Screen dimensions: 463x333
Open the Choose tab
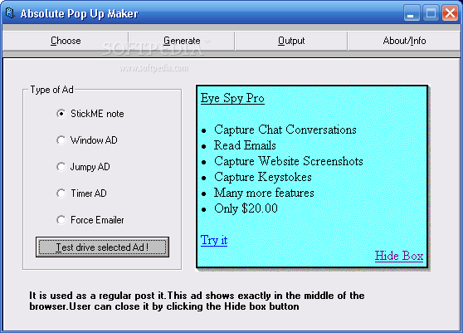[66, 41]
